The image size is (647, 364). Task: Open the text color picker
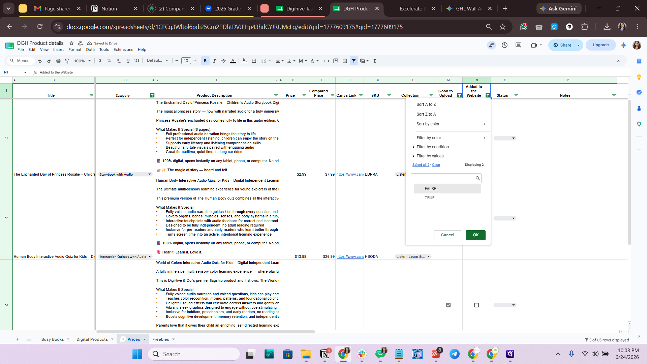pyautogui.click(x=233, y=61)
